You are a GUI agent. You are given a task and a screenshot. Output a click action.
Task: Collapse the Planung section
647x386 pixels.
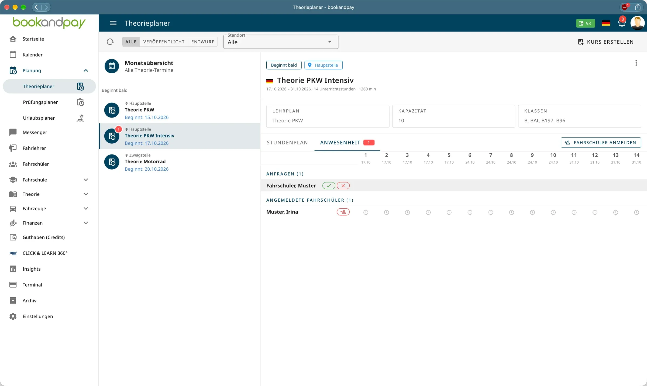(x=86, y=71)
